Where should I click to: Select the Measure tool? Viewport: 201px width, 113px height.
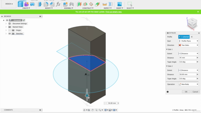point(105,4)
